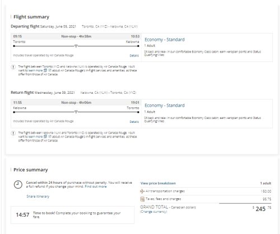Viewport: 280px width, 234px height.
Task: Open Details link for return flight
Action: click(134, 122)
